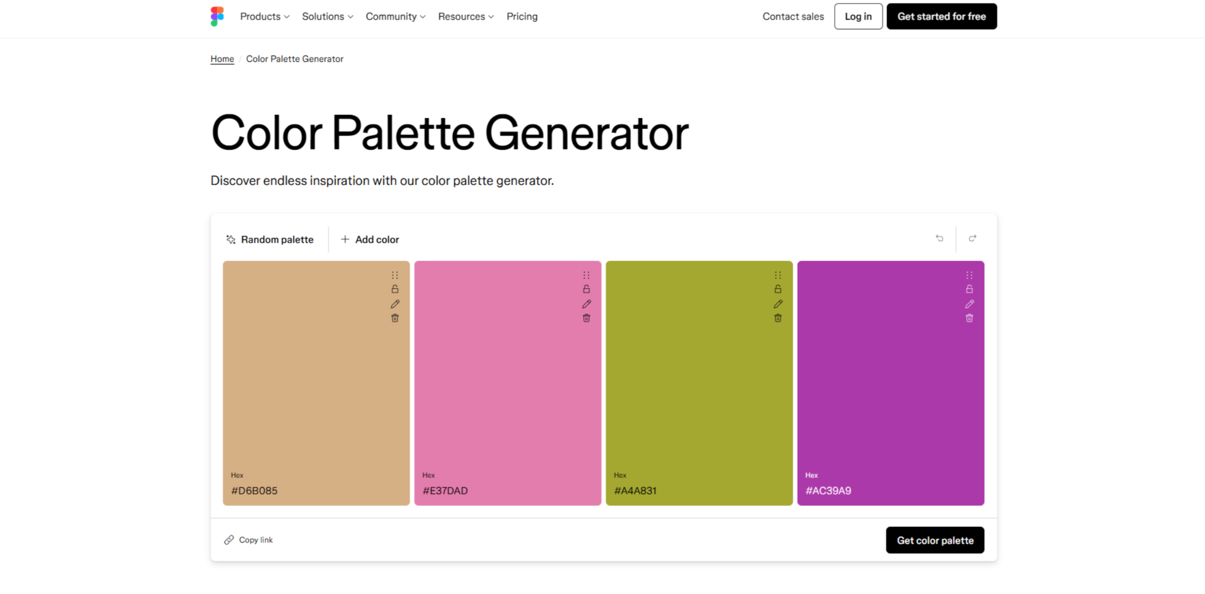Undo the last palette change

pyautogui.click(x=940, y=238)
